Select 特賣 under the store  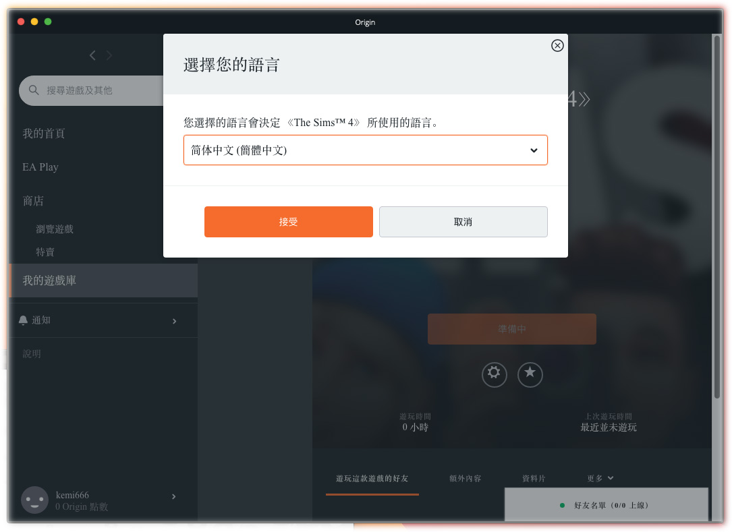click(x=45, y=252)
